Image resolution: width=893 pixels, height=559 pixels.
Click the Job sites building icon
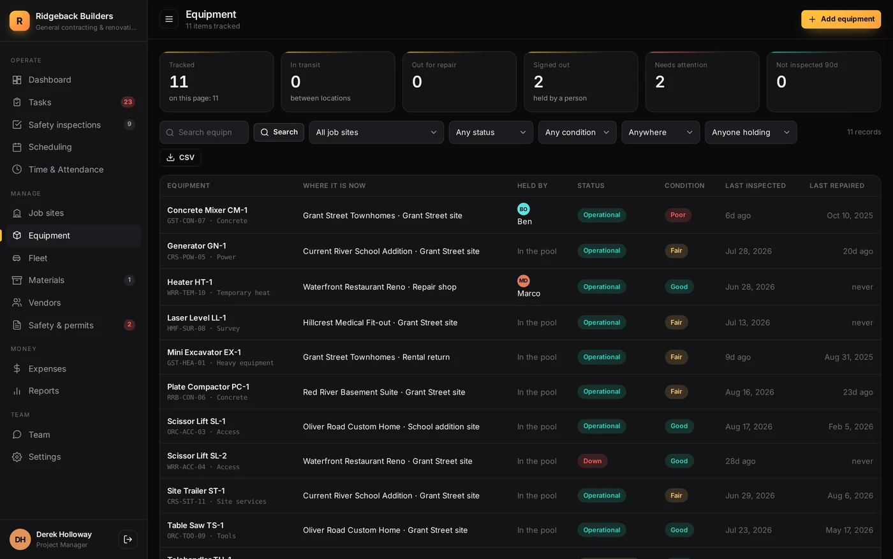(x=17, y=213)
